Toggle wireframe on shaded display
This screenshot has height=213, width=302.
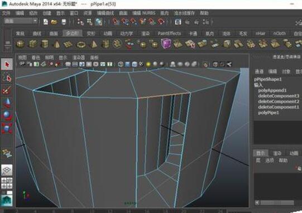135,64
